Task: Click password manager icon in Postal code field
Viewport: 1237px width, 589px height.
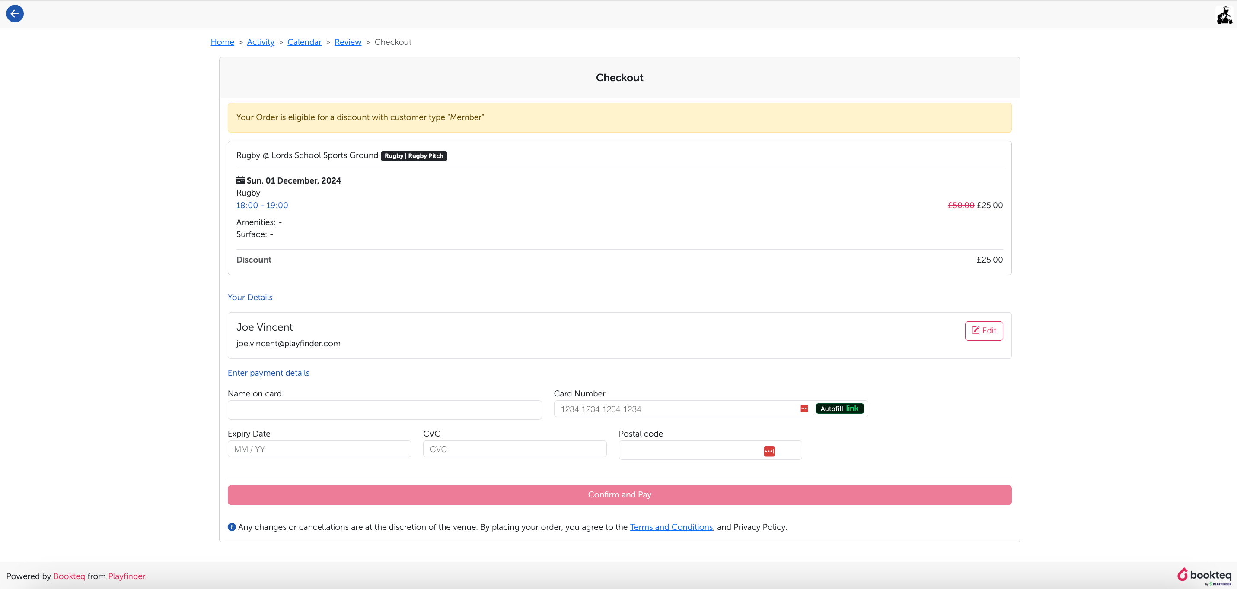Action: point(769,451)
